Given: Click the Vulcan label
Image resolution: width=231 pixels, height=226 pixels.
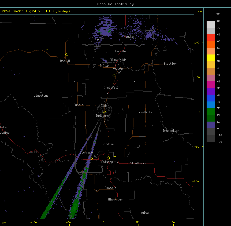Looking at the screenshot, I should pyautogui.click(x=146, y=213).
